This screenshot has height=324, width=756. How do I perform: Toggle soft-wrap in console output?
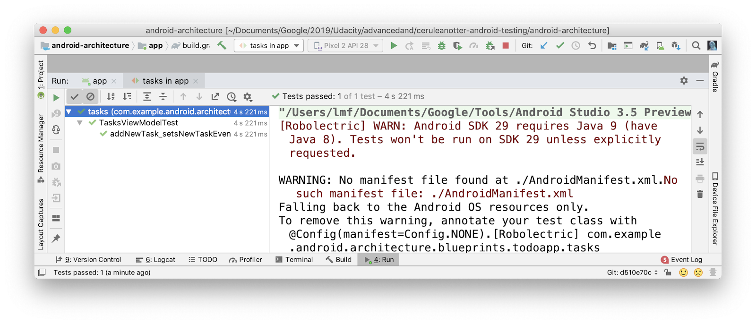[700, 146]
